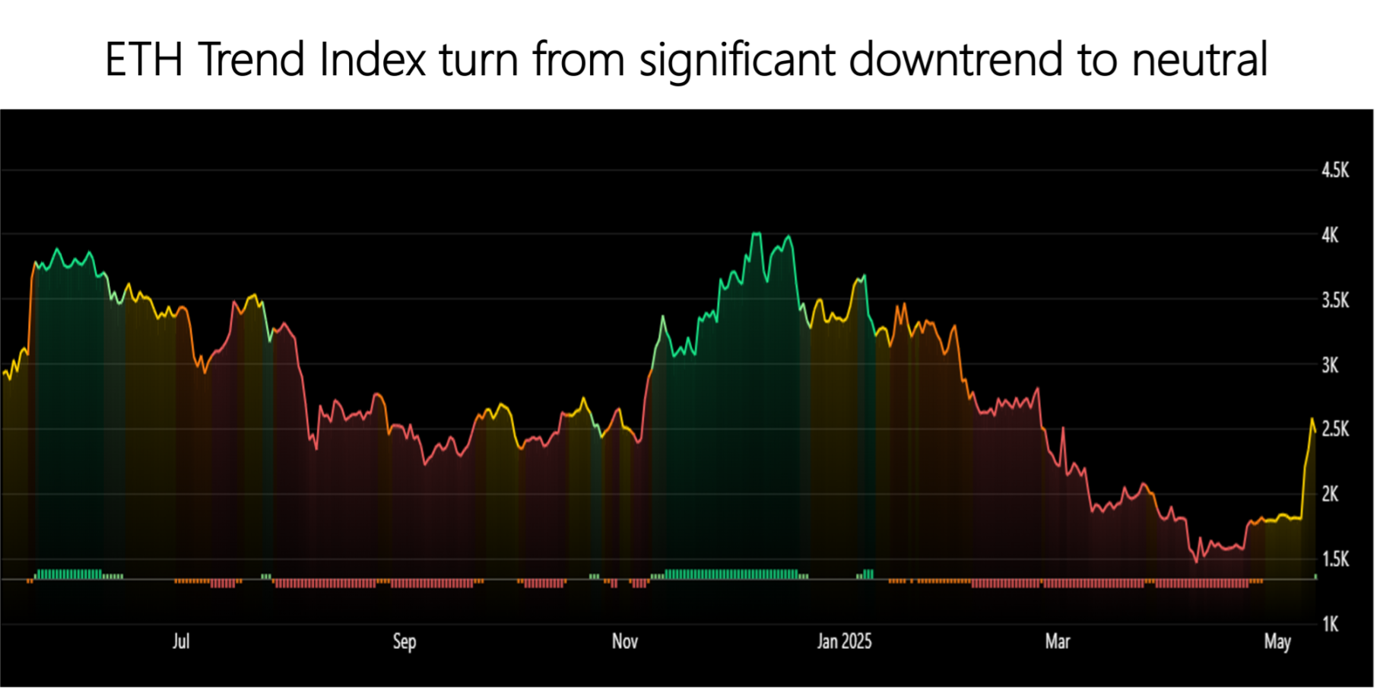Click the May date axis label

(x=1278, y=642)
